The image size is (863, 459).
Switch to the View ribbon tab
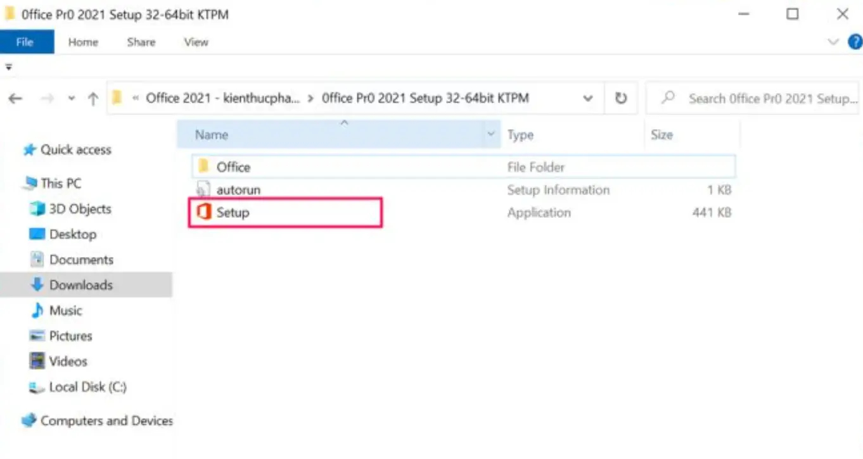pos(196,42)
